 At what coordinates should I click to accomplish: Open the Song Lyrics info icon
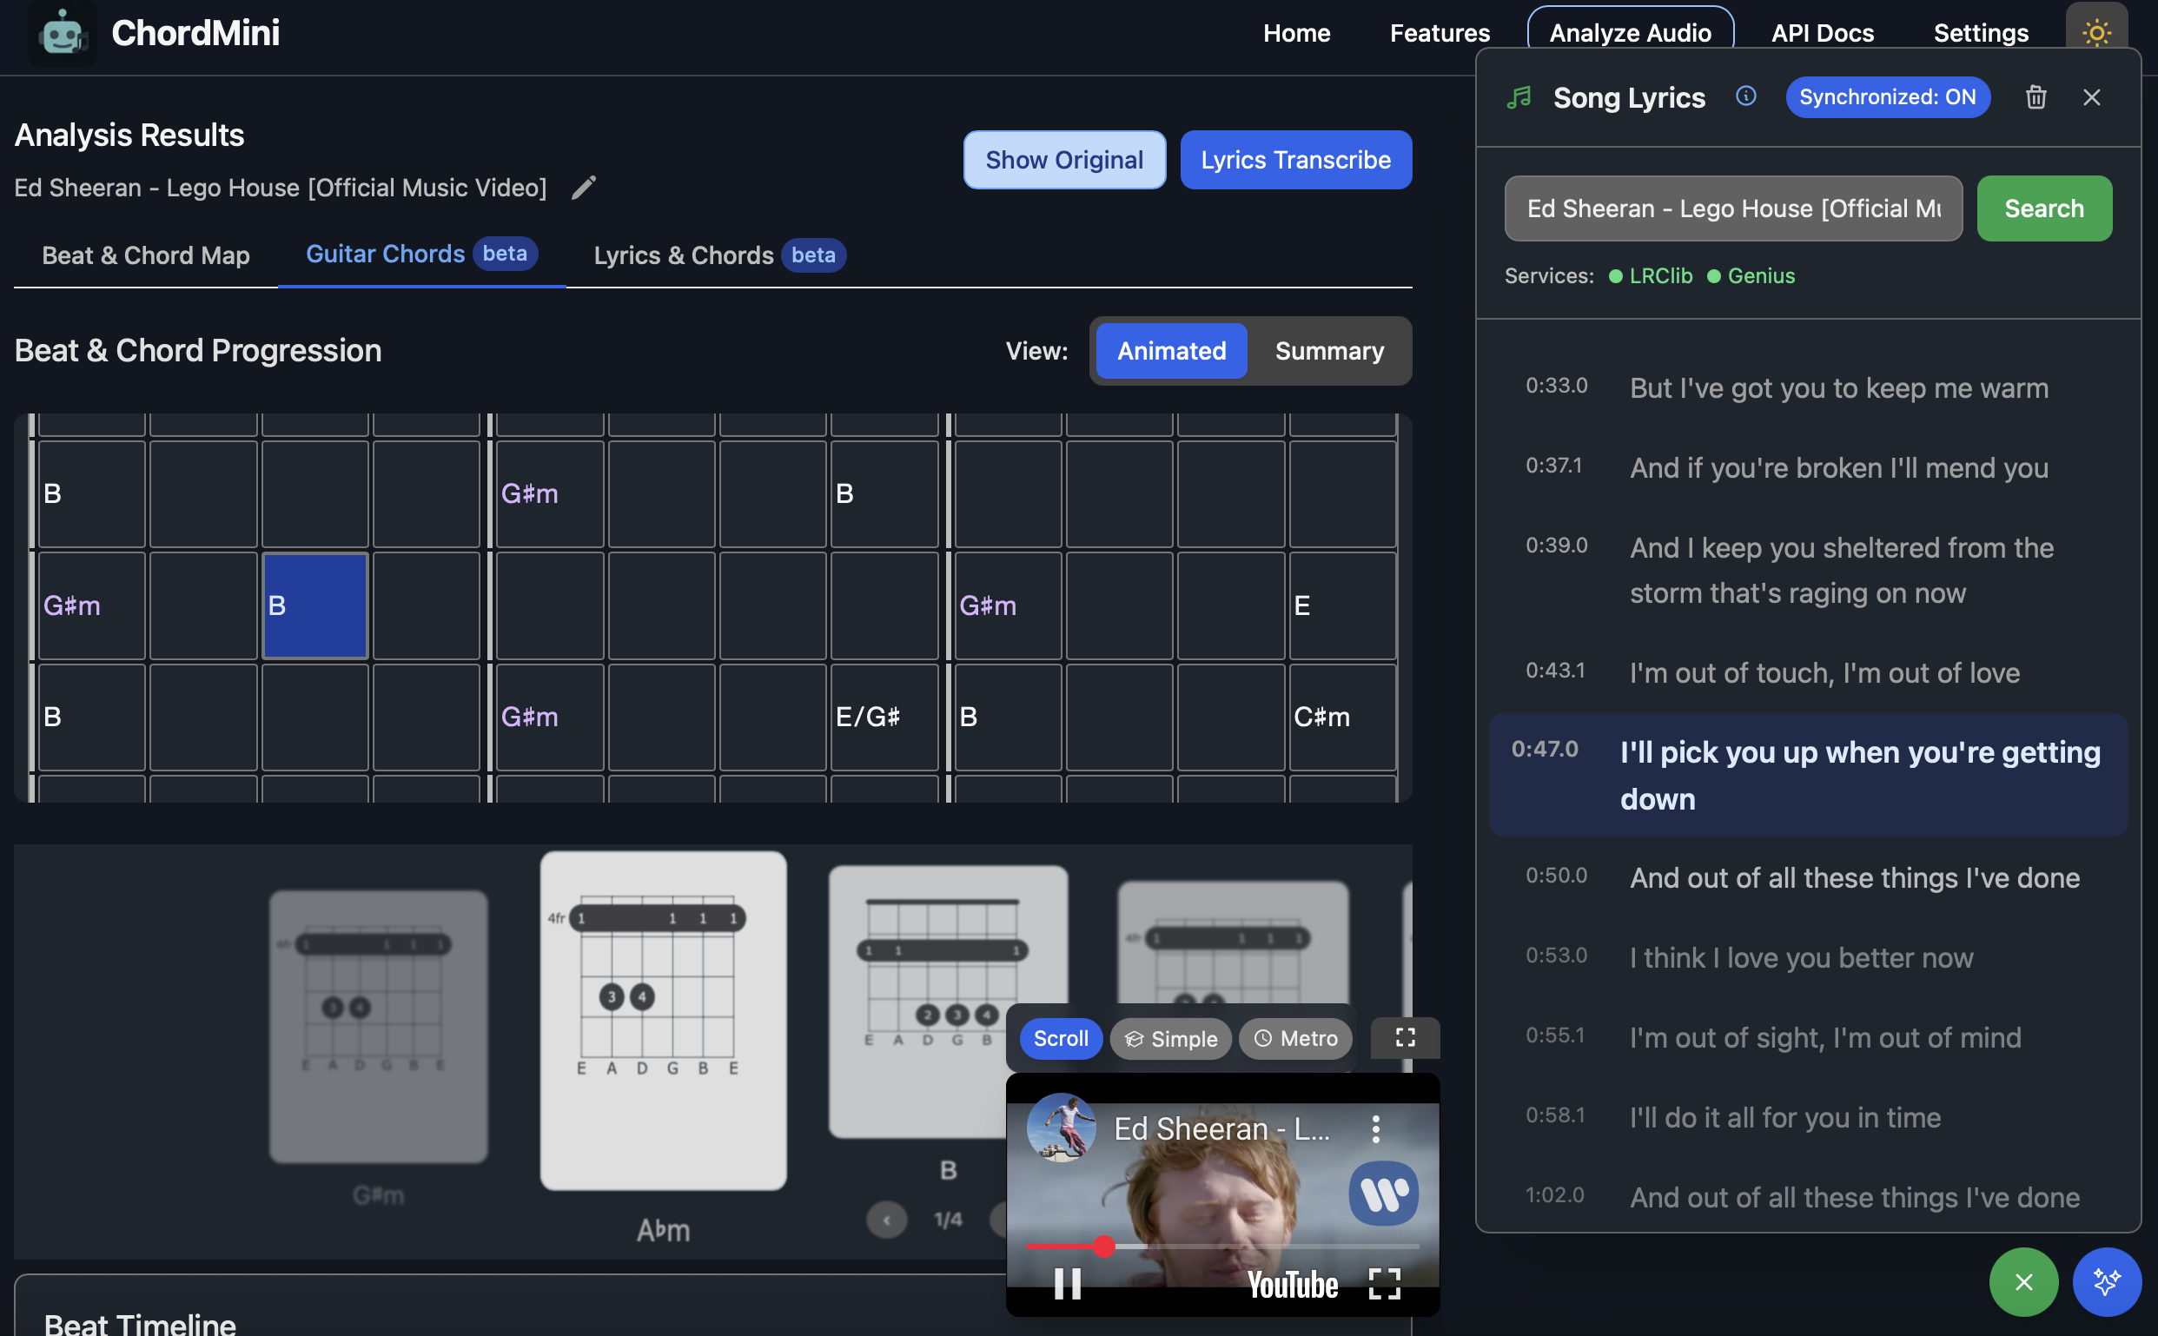pos(1745,96)
